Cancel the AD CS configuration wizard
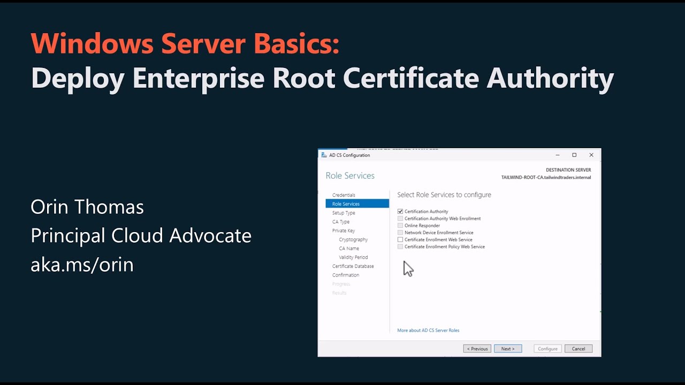The image size is (685, 385). point(579,349)
